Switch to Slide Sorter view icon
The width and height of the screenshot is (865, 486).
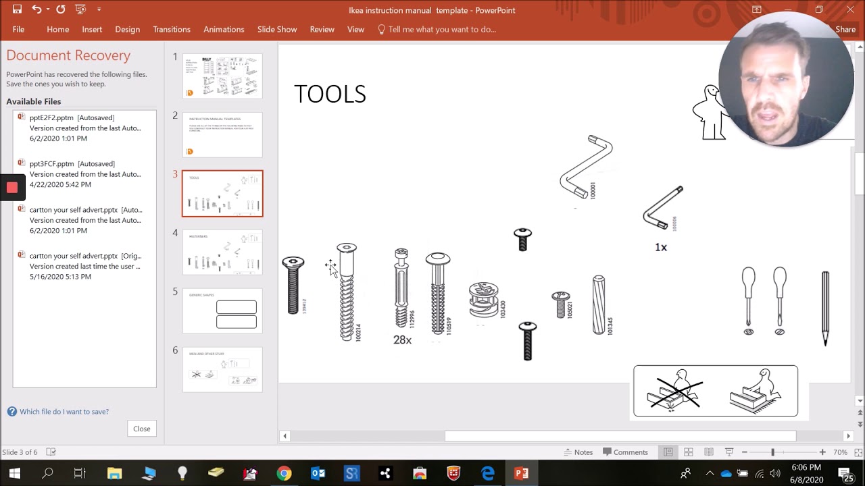click(688, 452)
